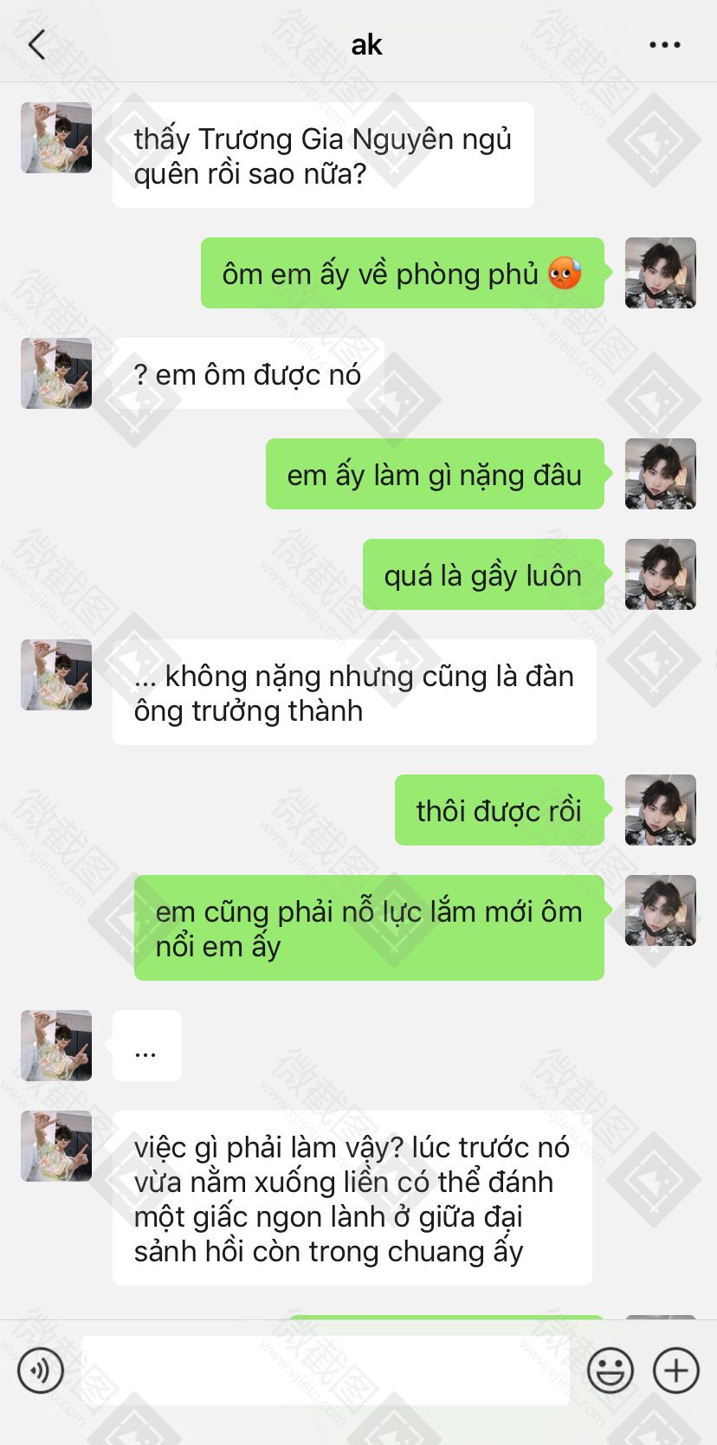Screen dimensions: 717x1445
Task: Click the message text input field
Action: [326, 1370]
